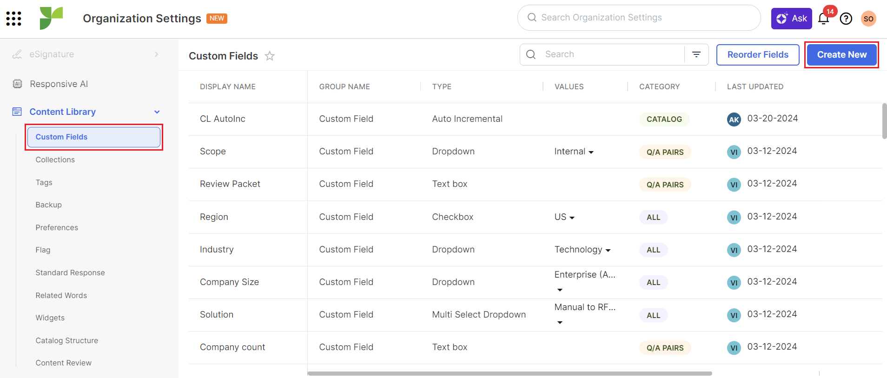
Task: Open Catalog Structure in sidebar
Action: pyautogui.click(x=66, y=340)
